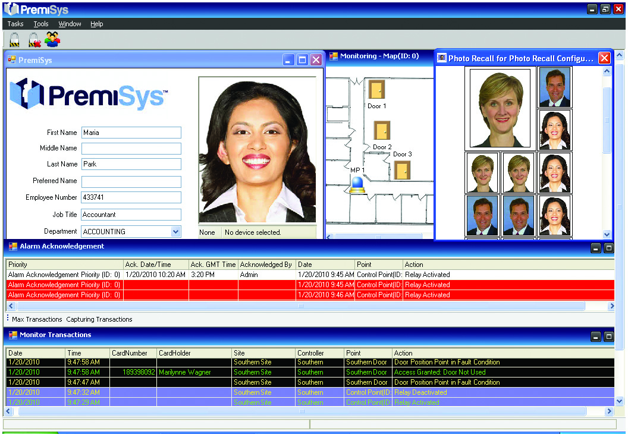The width and height of the screenshot is (628, 434).
Task: Expand the Department dropdown showing ACCOUNTING
Action: (x=175, y=232)
